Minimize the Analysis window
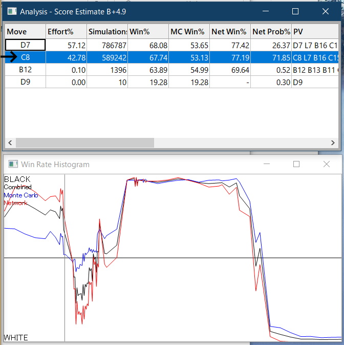The height and width of the screenshot is (345, 344). click(x=265, y=11)
